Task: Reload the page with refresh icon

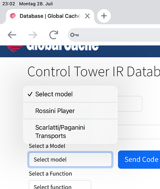Action: [54, 35]
